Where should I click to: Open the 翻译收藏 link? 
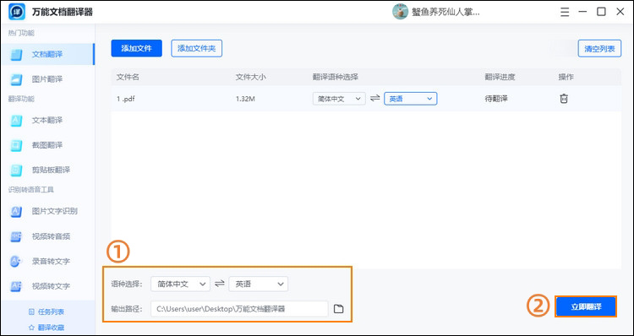point(51,328)
